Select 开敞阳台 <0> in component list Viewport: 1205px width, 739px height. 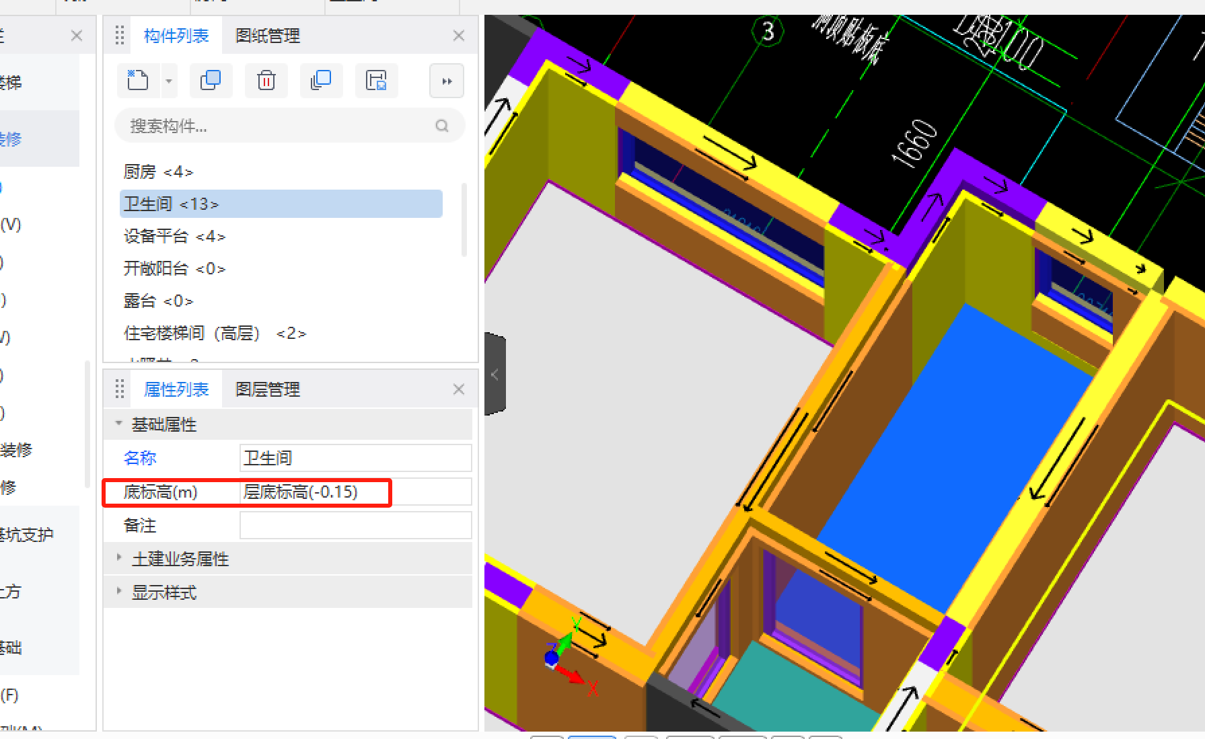(x=281, y=268)
